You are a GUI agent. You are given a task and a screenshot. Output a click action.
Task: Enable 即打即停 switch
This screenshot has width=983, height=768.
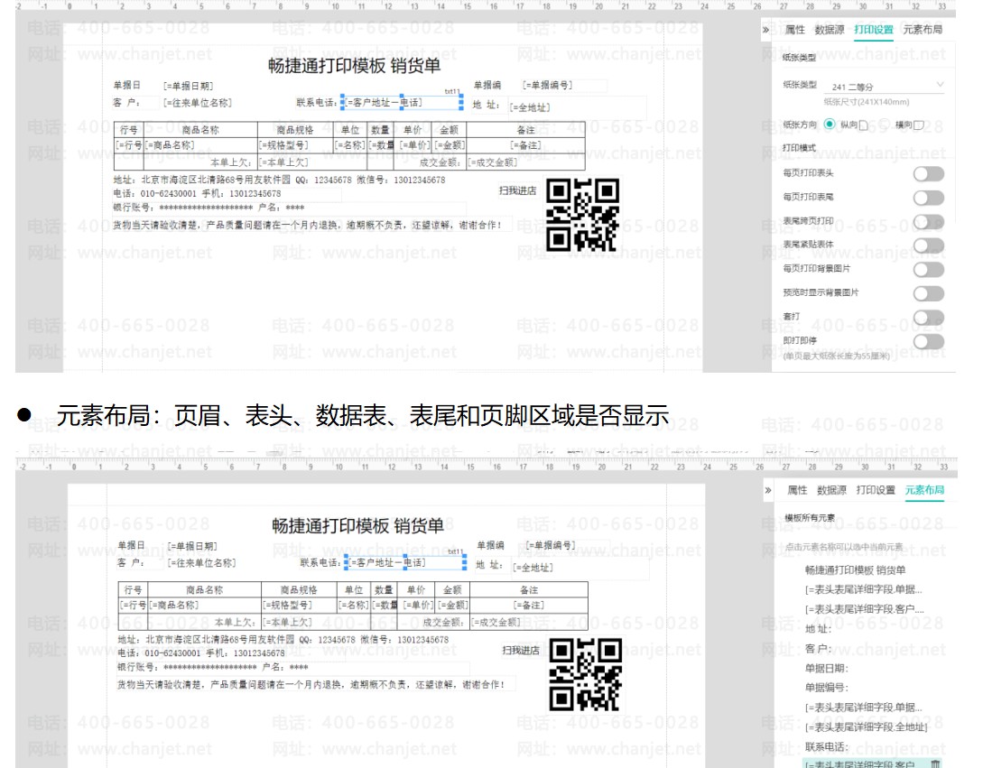tap(929, 341)
